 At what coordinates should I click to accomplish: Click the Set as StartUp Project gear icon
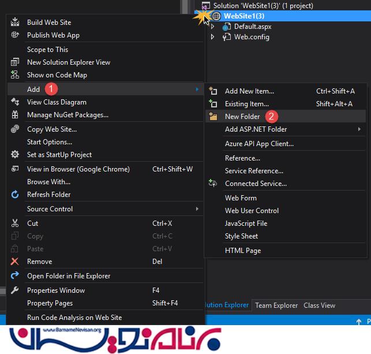[x=16, y=155]
